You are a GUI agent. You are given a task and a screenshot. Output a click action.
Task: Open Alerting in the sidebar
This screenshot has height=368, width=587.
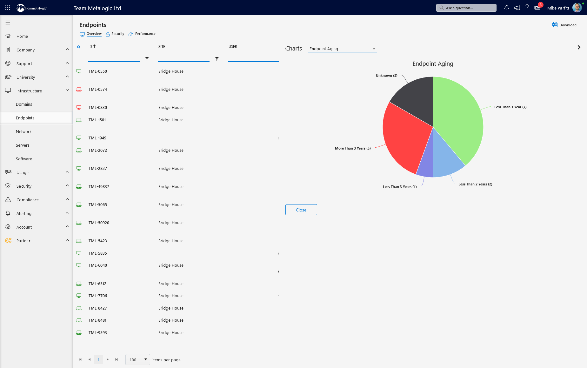coord(24,214)
